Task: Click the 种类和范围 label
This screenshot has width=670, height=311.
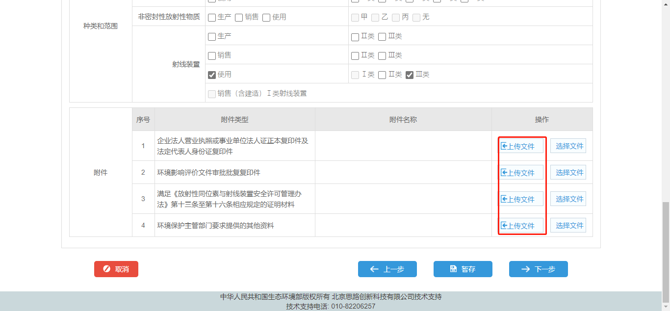Action: click(x=101, y=26)
